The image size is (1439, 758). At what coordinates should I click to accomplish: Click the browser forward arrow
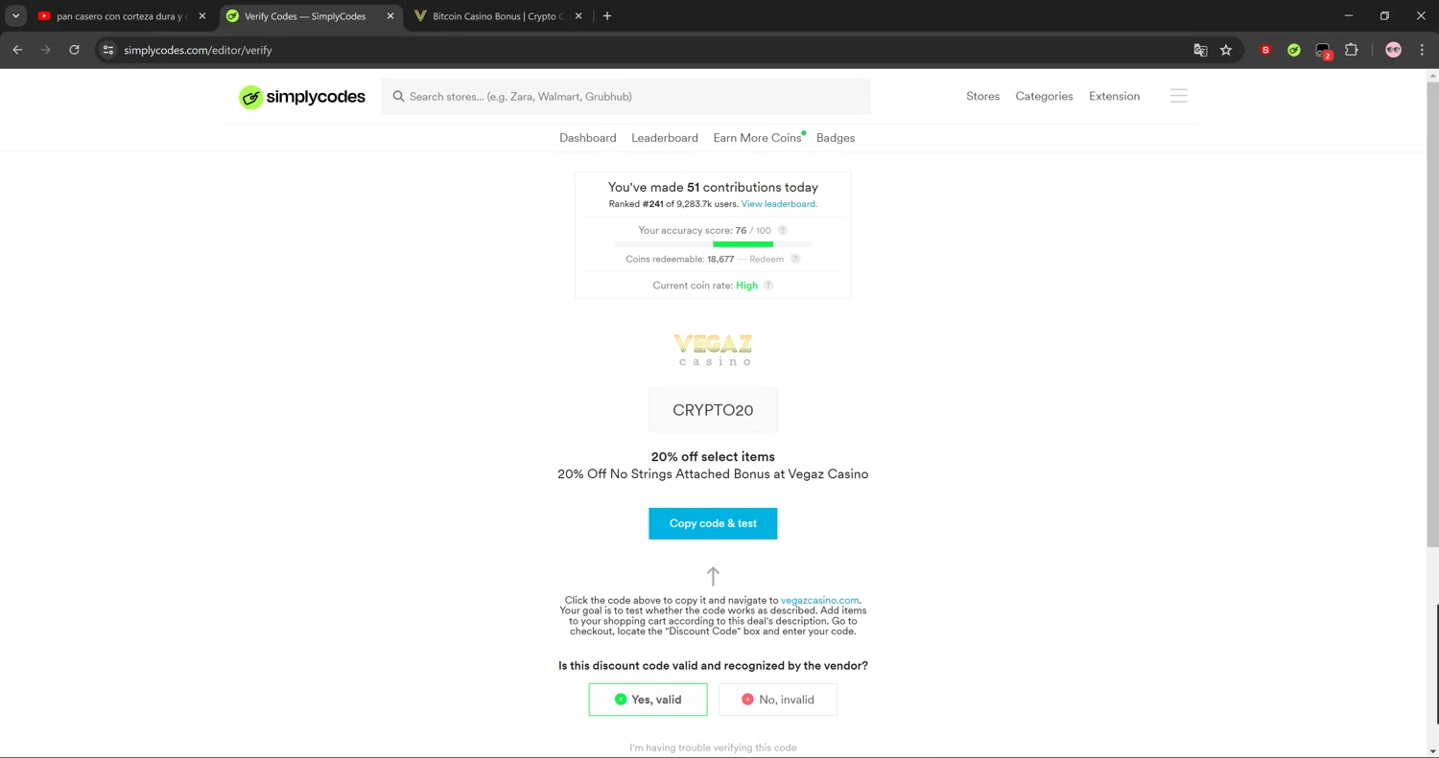pyautogui.click(x=45, y=50)
